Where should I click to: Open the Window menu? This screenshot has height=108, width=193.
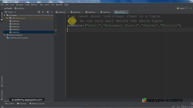point(59,5)
